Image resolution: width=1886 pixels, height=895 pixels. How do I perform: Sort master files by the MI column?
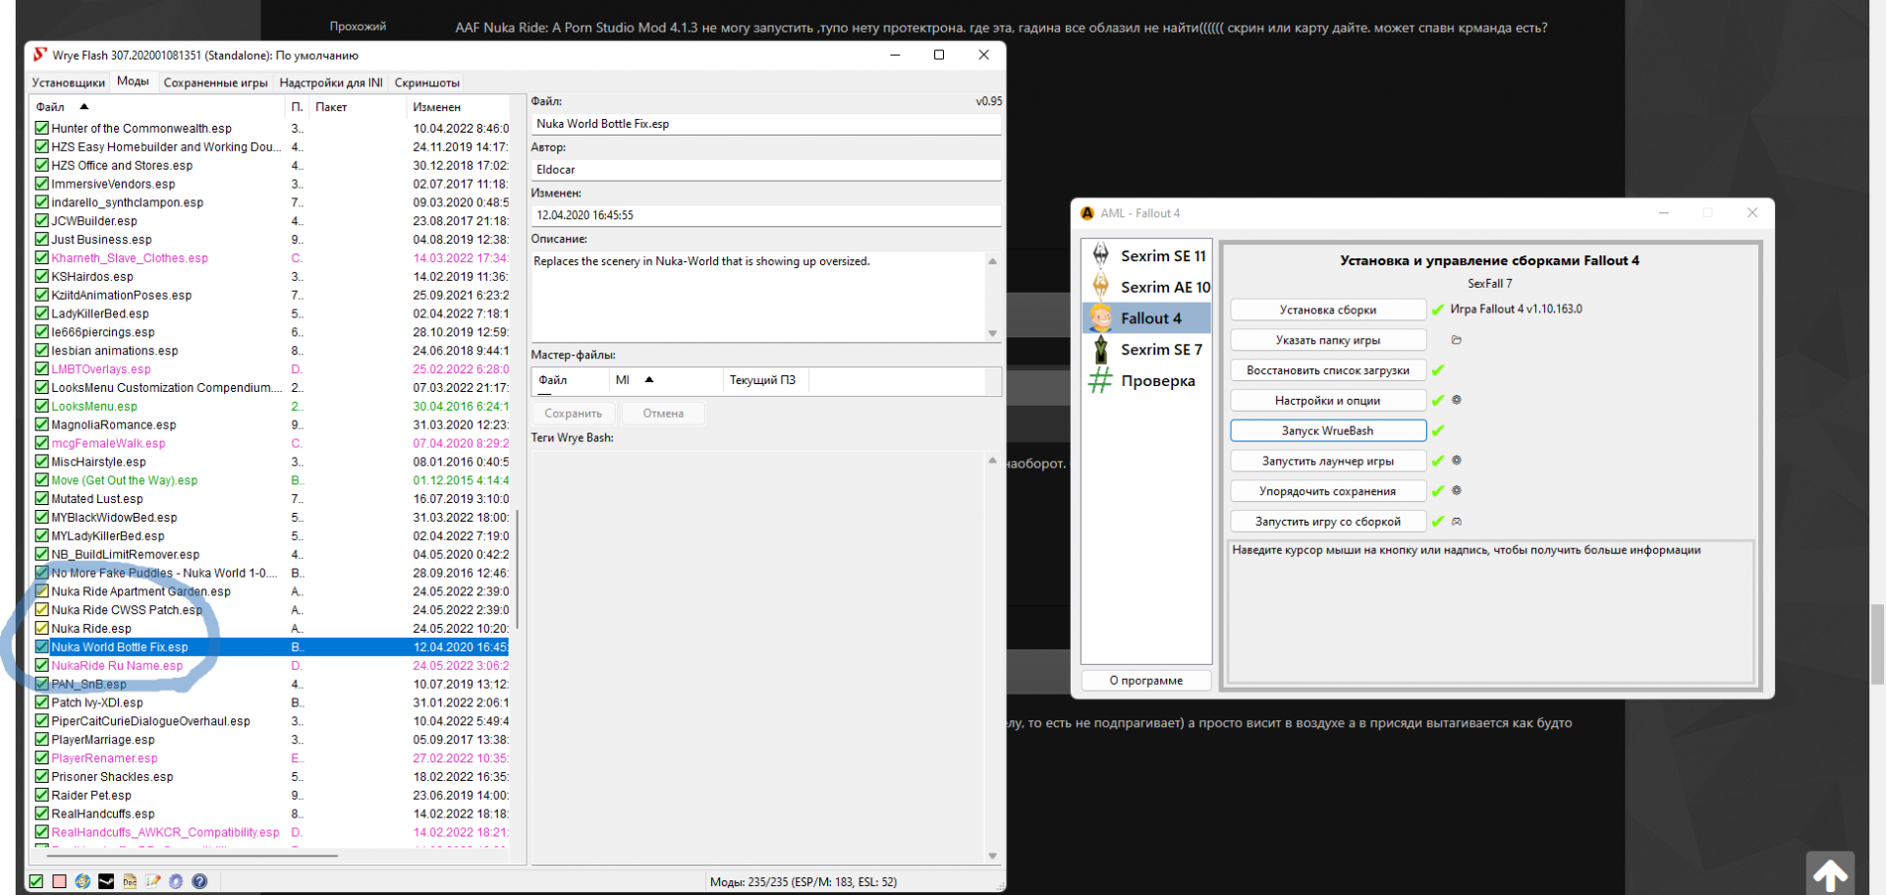(623, 380)
